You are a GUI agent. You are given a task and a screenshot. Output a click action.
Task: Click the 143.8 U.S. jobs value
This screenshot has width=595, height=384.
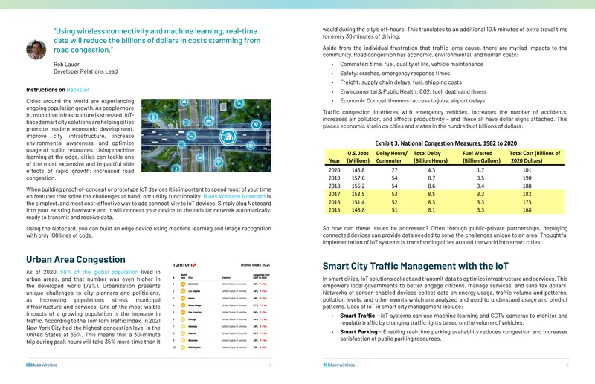(x=358, y=170)
